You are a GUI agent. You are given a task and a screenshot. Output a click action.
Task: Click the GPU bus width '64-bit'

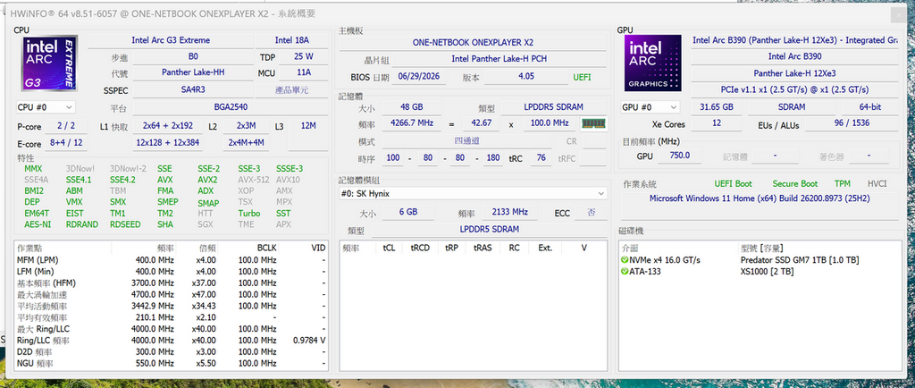pyautogui.click(x=869, y=107)
